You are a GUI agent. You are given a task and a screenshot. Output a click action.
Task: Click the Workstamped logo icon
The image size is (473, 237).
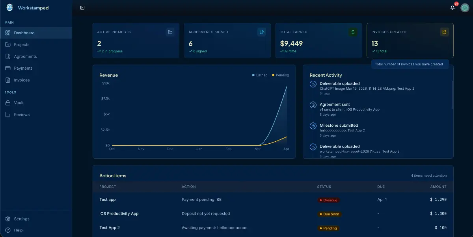pos(9,8)
